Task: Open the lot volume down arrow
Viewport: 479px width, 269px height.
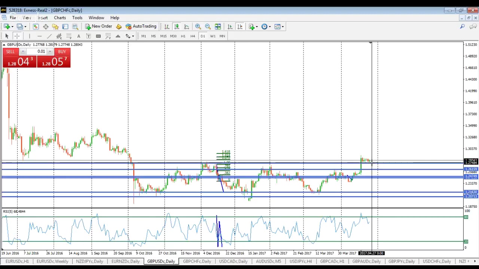Action: click(x=23, y=52)
